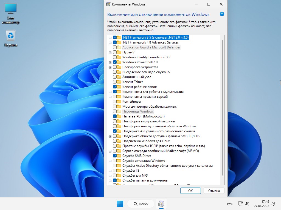The image size is (281, 210).
Task: Select Платформа низкоуровневой оболочки Windows row
Action: tap(159, 126)
